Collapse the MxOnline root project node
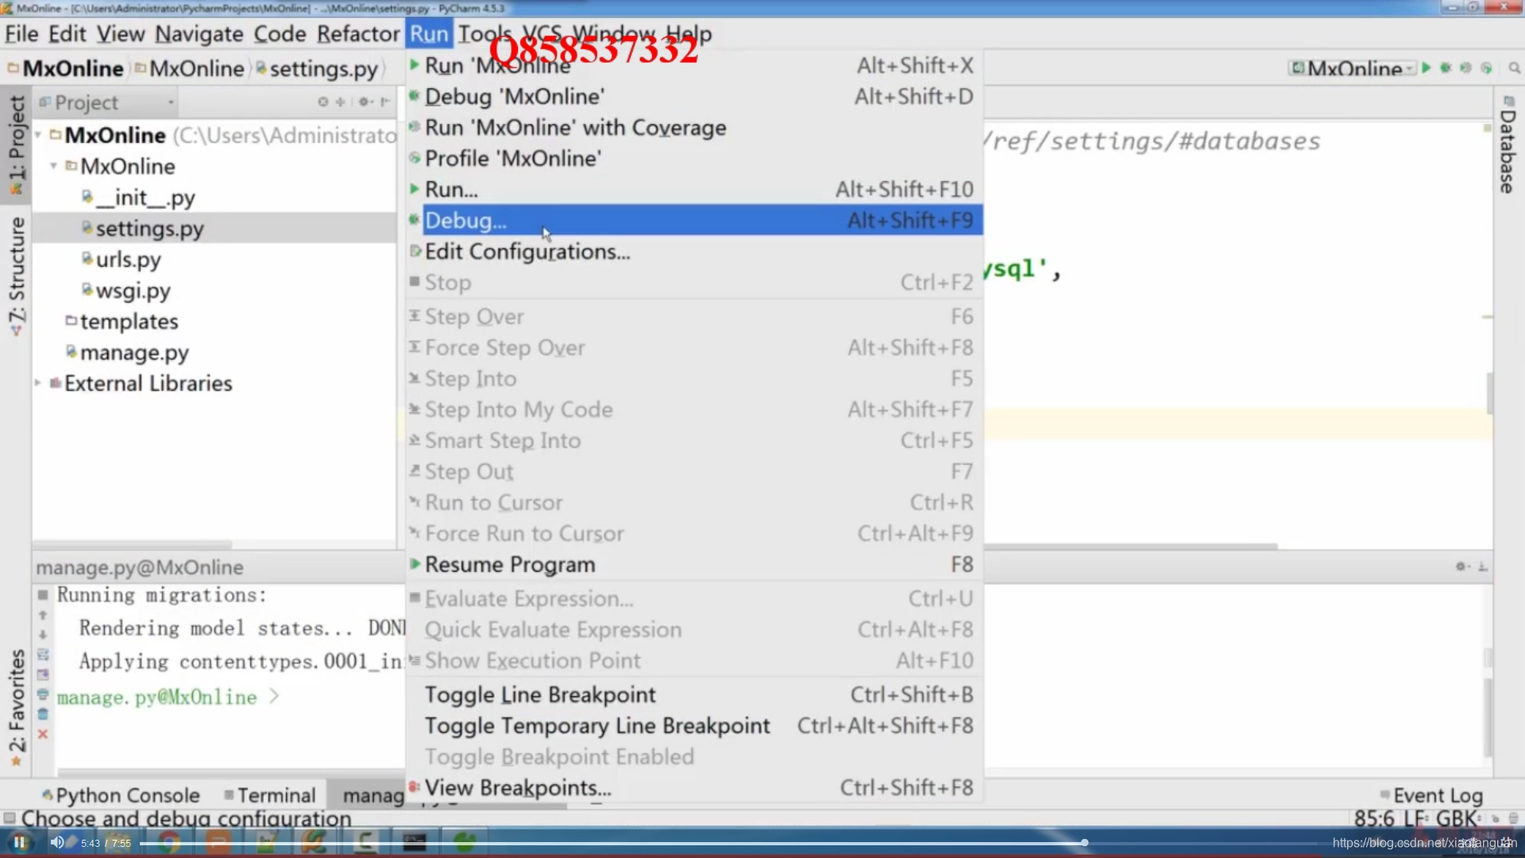Image resolution: width=1525 pixels, height=858 pixels. pos(38,135)
